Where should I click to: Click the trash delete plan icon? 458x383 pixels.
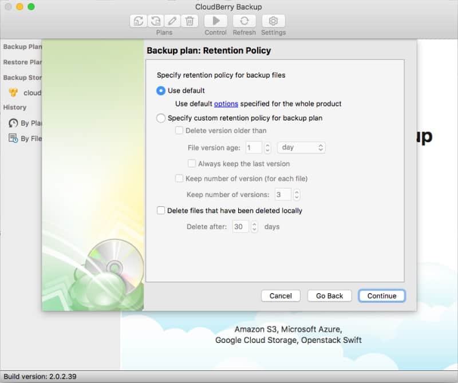pyautogui.click(x=189, y=21)
